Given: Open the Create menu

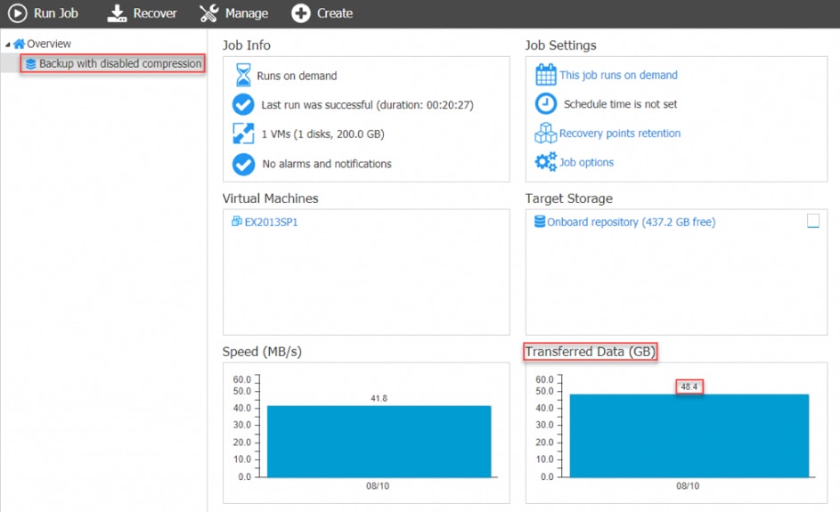Looking at the screenshot, I should (x=335, y=13).
